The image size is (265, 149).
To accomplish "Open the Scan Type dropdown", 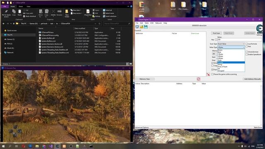I will tap(231, 44).
